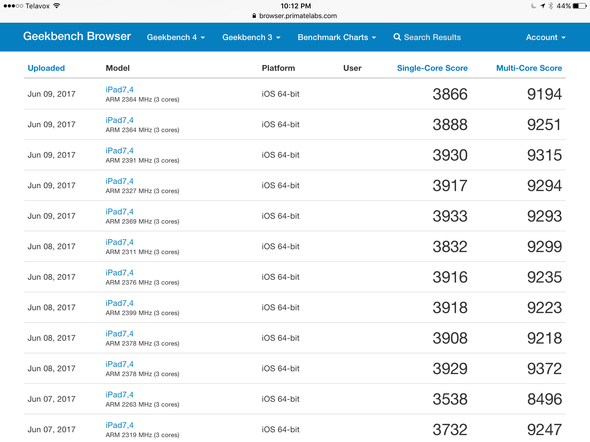This screenshot has height=442, width=590.
Task: Select the Model column header
Action: point(118,68)
